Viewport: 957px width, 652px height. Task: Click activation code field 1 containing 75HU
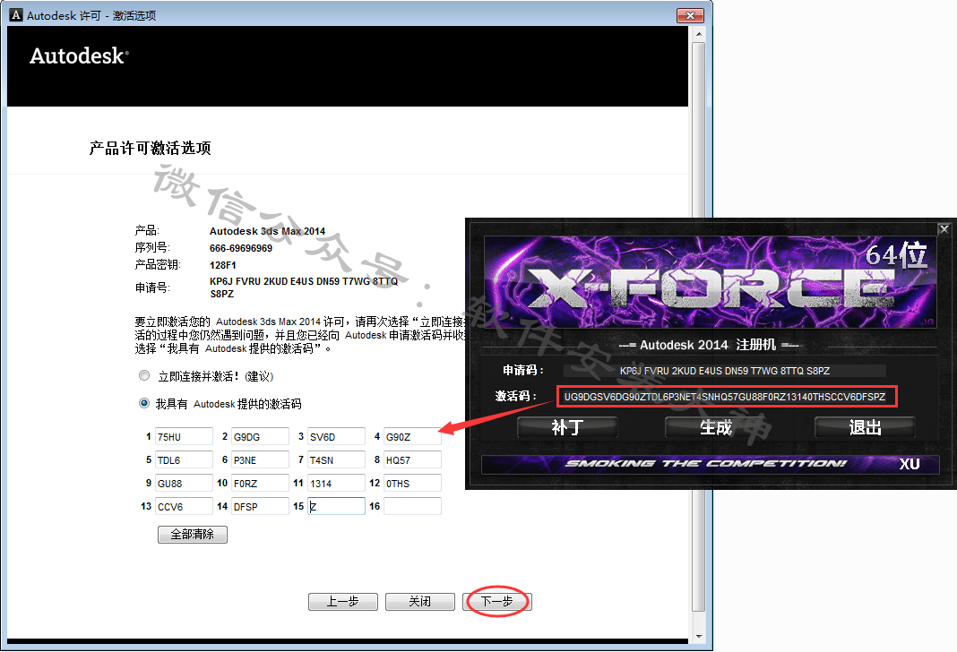click(184, 437)
